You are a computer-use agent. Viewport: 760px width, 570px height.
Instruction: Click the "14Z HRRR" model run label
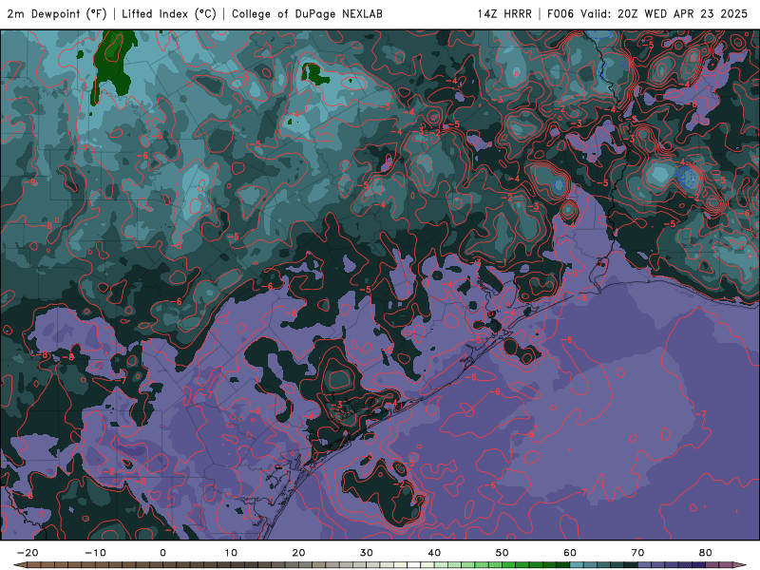tap(504, 14)
